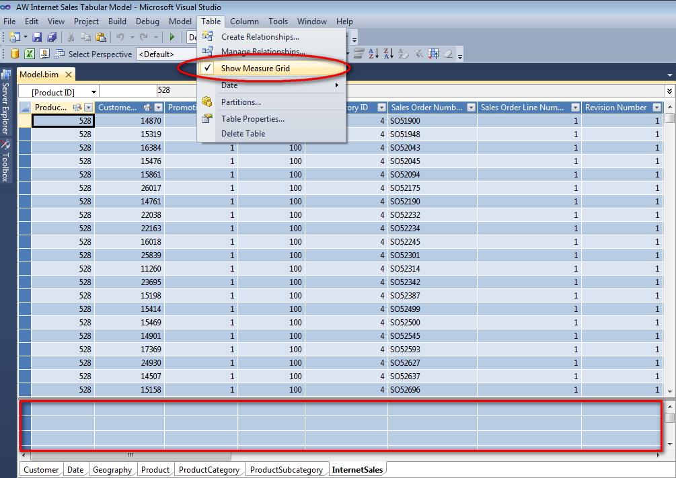
Task: Switch to the Customer table tab
Action: point(42,469)
